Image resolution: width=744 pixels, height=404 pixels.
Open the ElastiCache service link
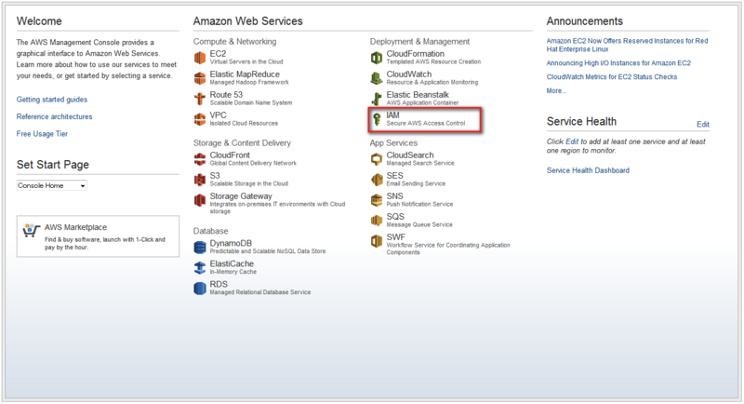[232, 263]
